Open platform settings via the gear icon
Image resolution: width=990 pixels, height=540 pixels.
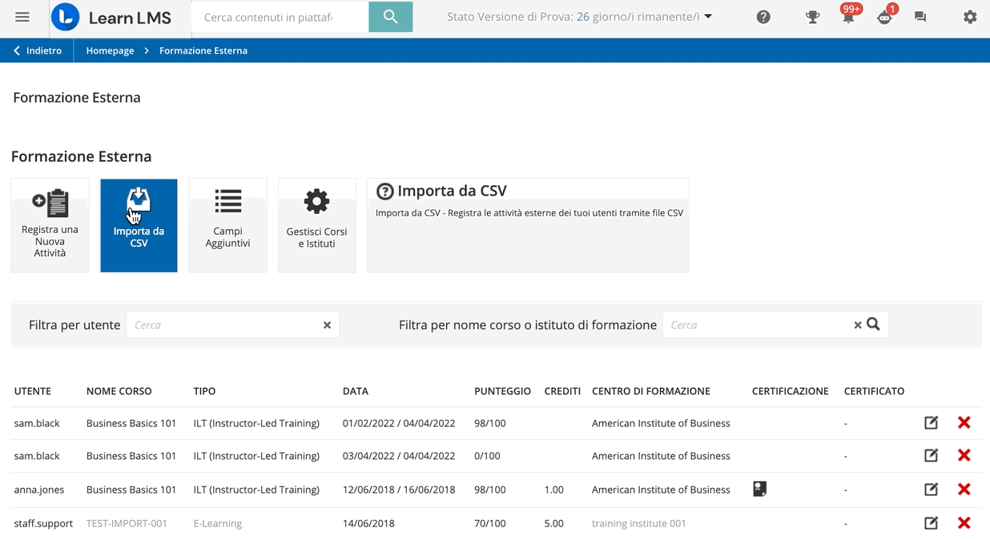(970, 16)
